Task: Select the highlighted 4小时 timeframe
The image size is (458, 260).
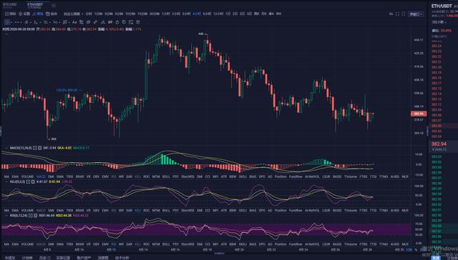Action: [196, 14]
